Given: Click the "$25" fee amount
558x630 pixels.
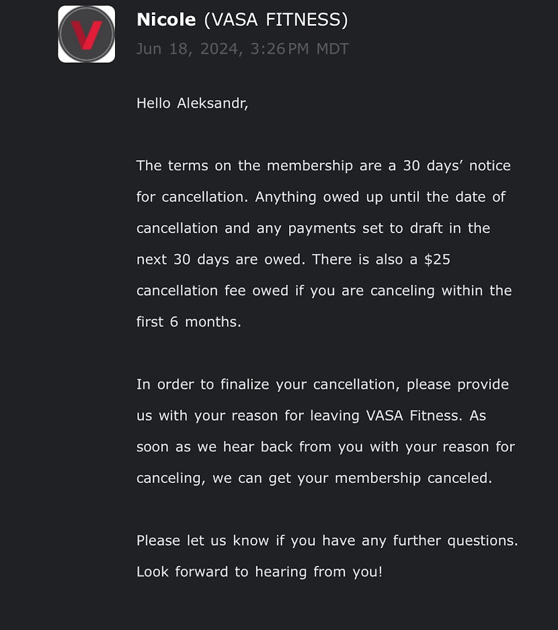Looking at the screenshot, I should pos(437,259).
